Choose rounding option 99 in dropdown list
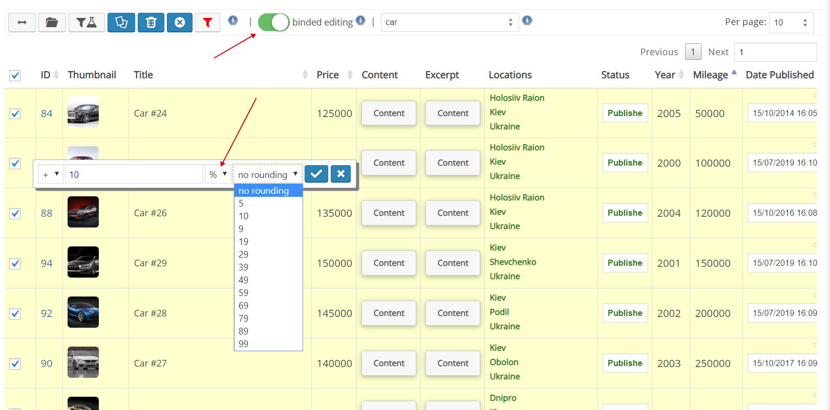Screen dimensions: 830x410 pyautogui.click(x=243, y=344)
